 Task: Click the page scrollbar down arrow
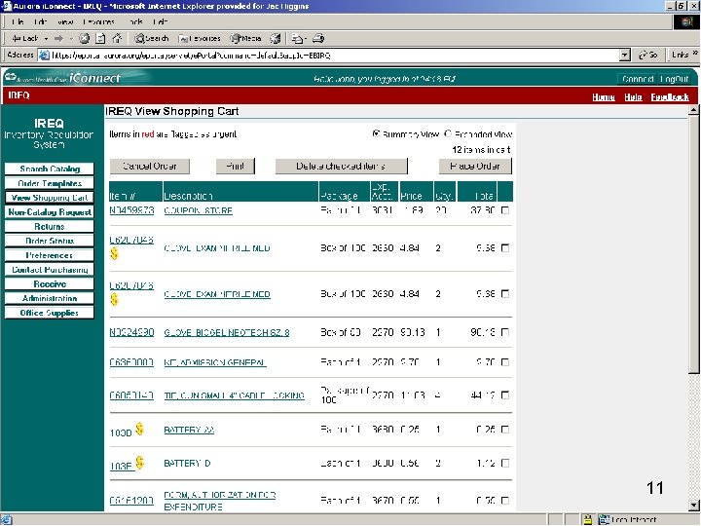[694, 506]
